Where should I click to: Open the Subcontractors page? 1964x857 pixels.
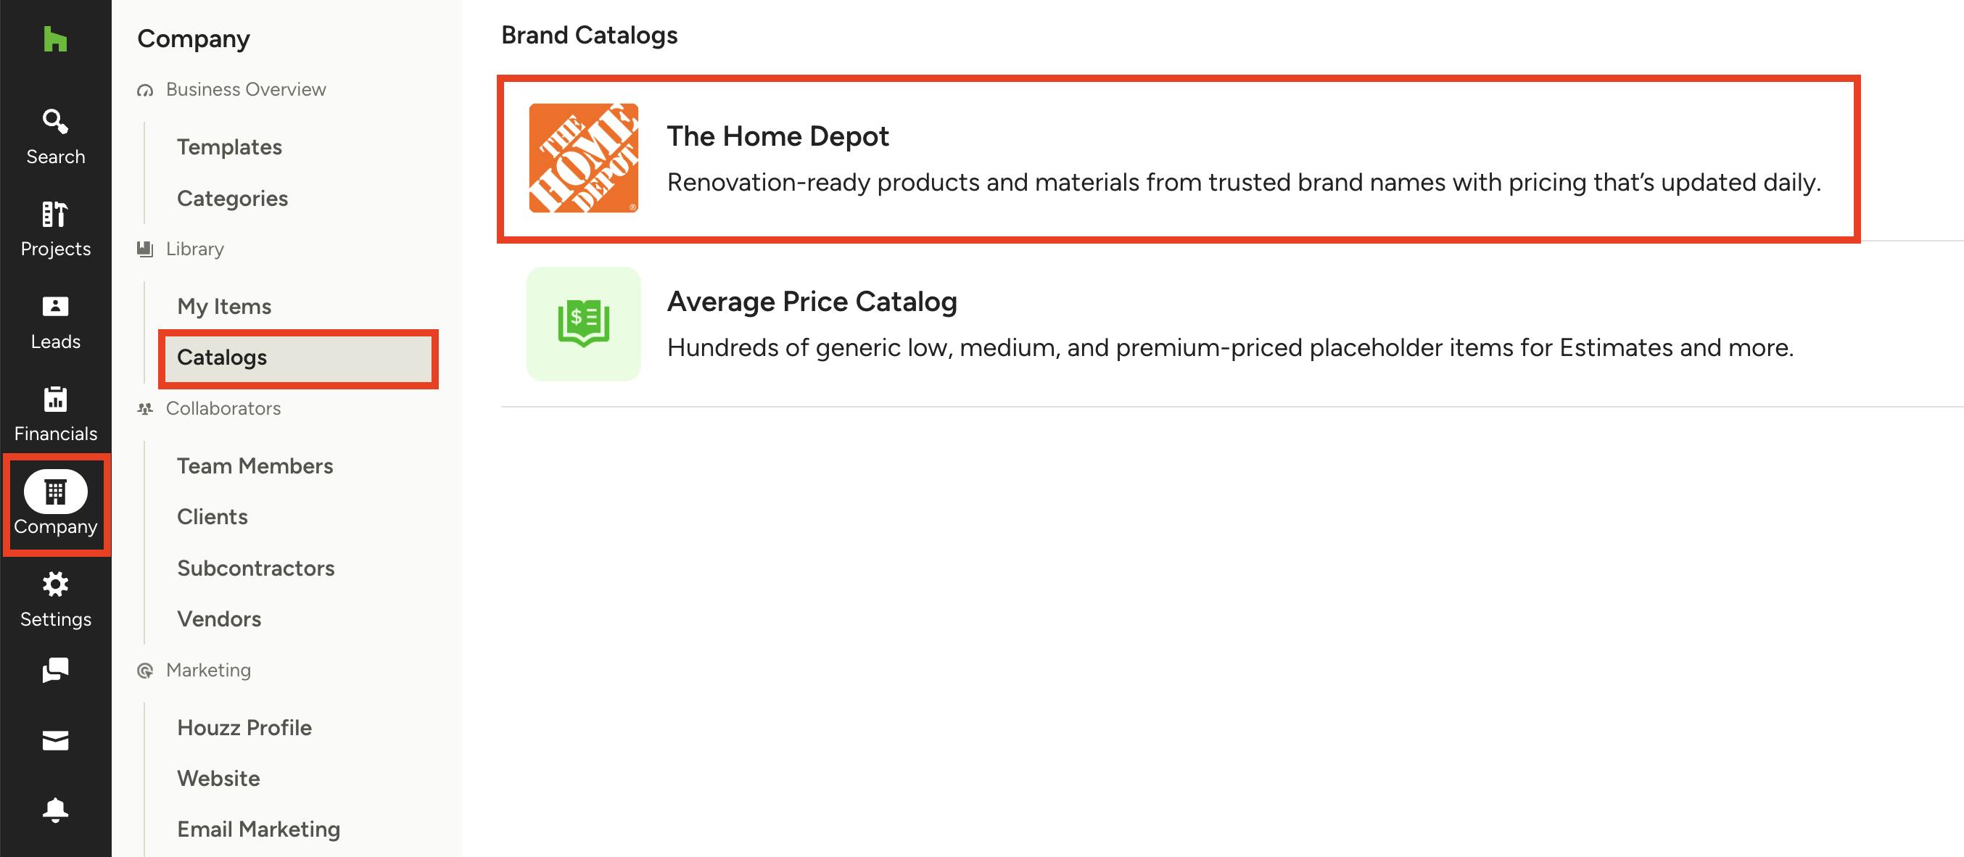point(255,568)
